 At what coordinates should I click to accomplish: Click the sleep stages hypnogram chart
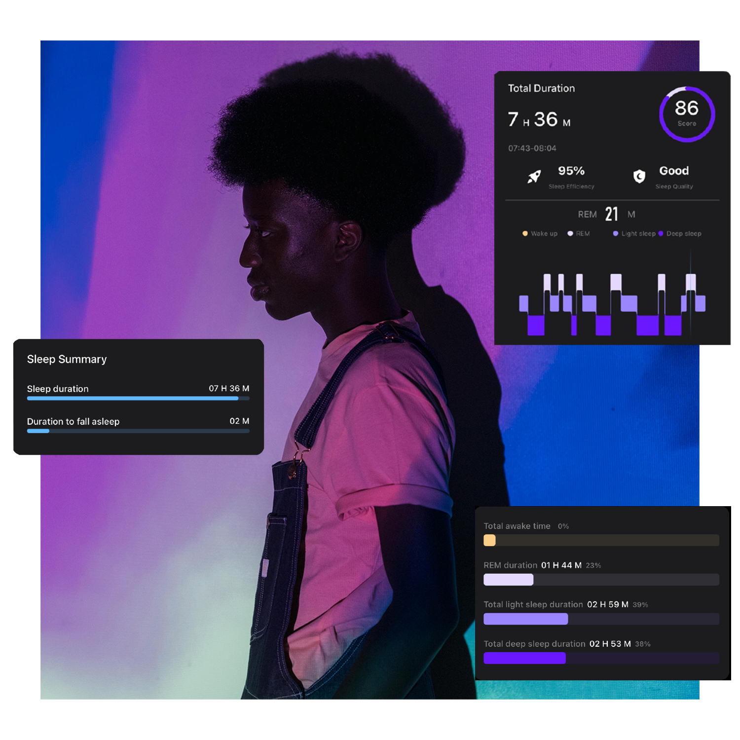tap(612, 301)
